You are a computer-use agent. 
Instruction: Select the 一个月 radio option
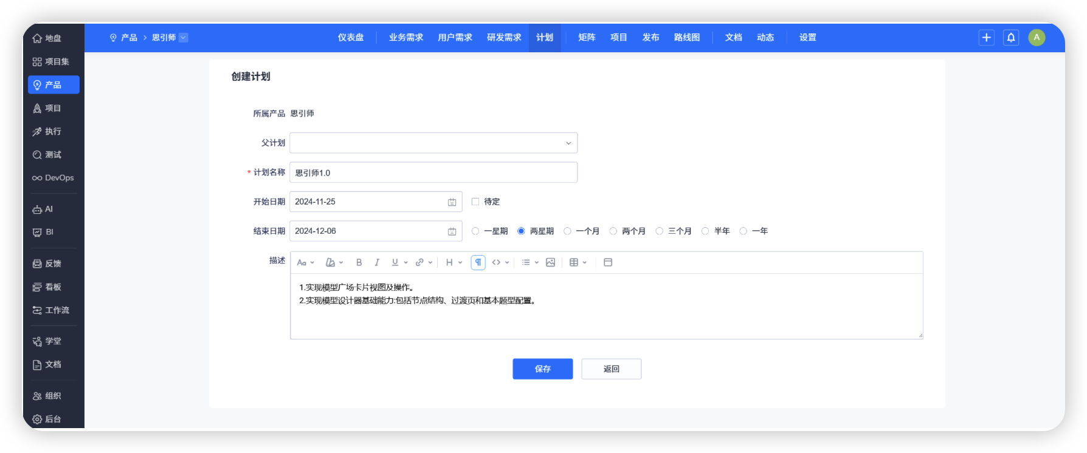point(567,231)
